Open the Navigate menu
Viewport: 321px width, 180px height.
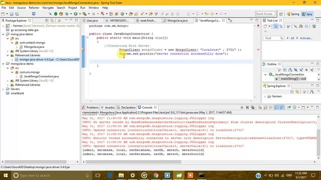[48, 8]
